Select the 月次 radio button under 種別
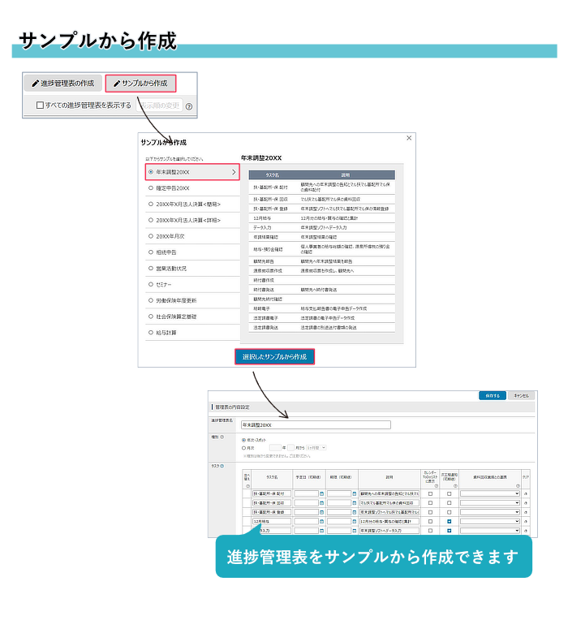 coord(243,447)
